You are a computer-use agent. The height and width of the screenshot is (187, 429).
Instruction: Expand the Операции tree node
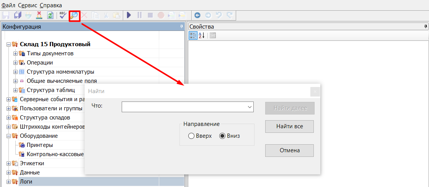pos(15,63)
